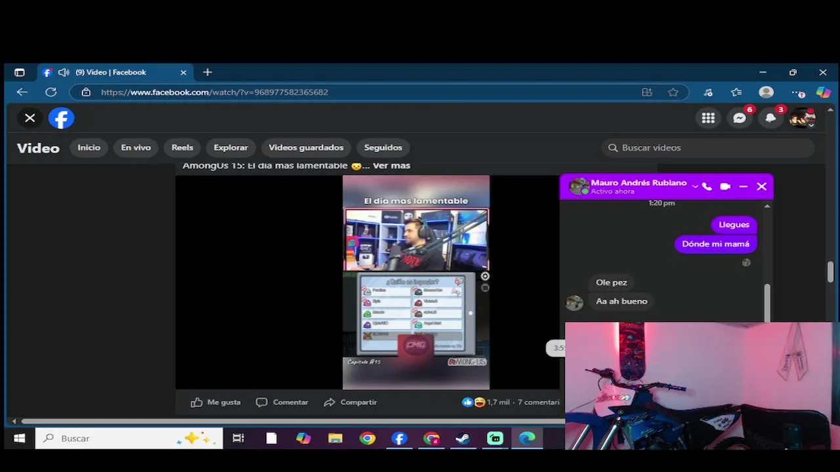This screenshot has width=840, height=472.
Task: Click Comentar under the video
Action: click(282, 403)
